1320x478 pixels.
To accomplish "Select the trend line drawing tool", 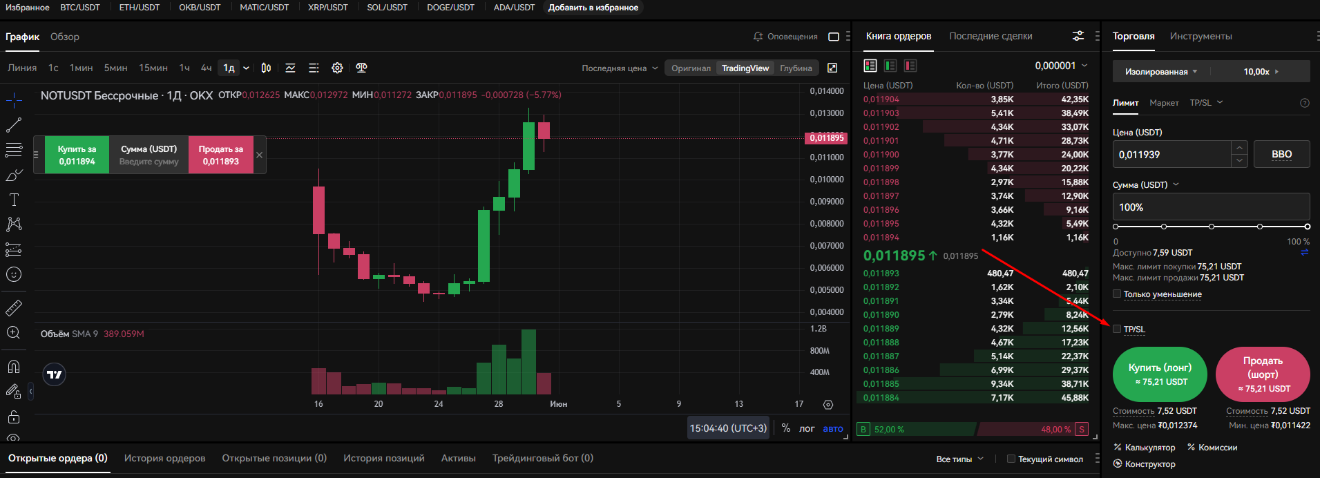I will 14,125.
